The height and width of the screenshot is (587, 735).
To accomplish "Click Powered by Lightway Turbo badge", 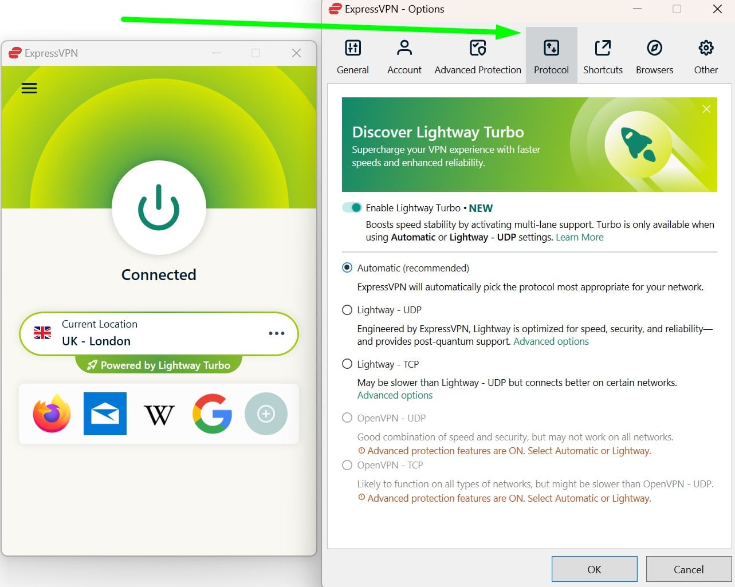I will (x=159, y=365).
